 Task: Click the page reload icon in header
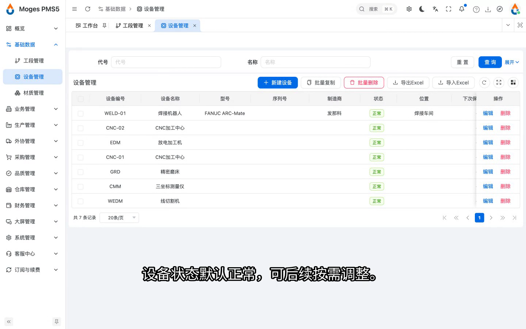tap(88, 9)
